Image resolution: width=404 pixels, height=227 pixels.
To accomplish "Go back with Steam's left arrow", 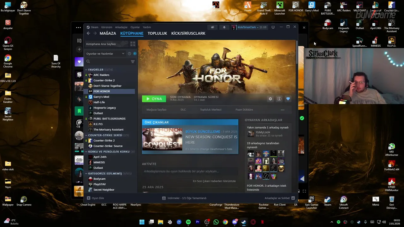I will [88, 33].
